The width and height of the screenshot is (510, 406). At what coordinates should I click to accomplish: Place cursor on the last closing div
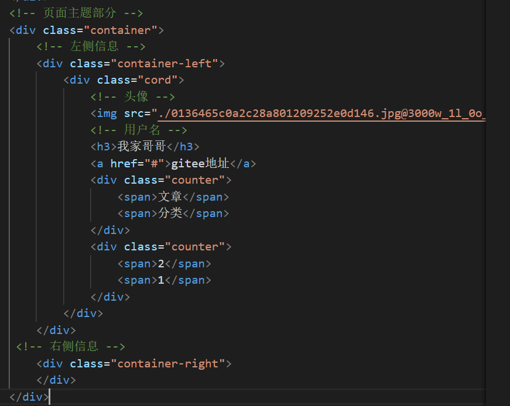click(x=30, y=397)
